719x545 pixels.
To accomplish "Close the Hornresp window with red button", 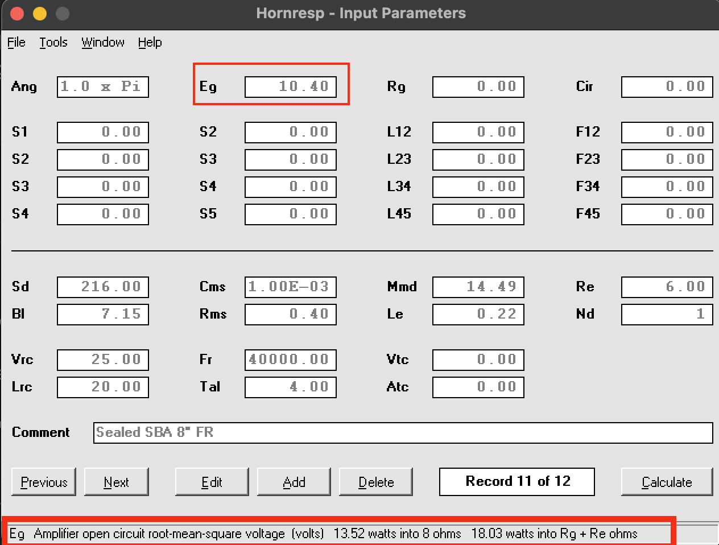I will click(x=17, y=14).
